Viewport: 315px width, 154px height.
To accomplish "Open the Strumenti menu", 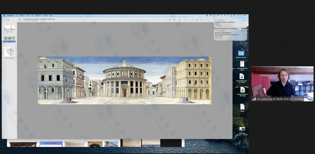I will (x=38, y=15).
